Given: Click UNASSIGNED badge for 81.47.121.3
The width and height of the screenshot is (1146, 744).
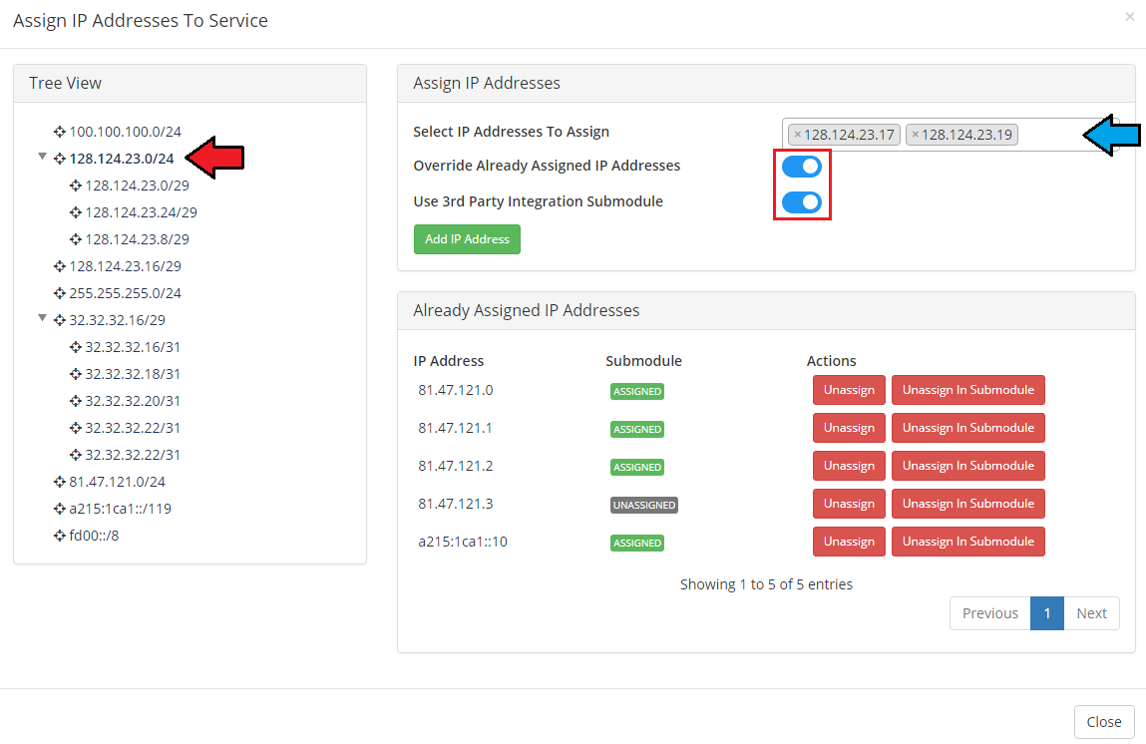Looking at the screenshot, I should pos(644,505).
